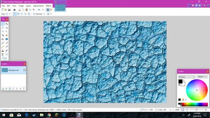The image size is (210, 118).
Task: Select the Recolor tool
Action: (7, 51)
